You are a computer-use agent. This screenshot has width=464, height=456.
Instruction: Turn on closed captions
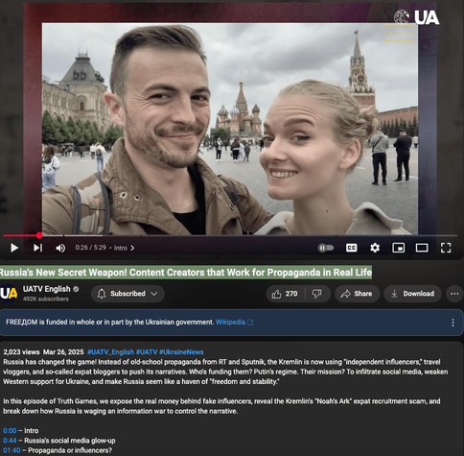pyautogui.click(x=352, y=248)
